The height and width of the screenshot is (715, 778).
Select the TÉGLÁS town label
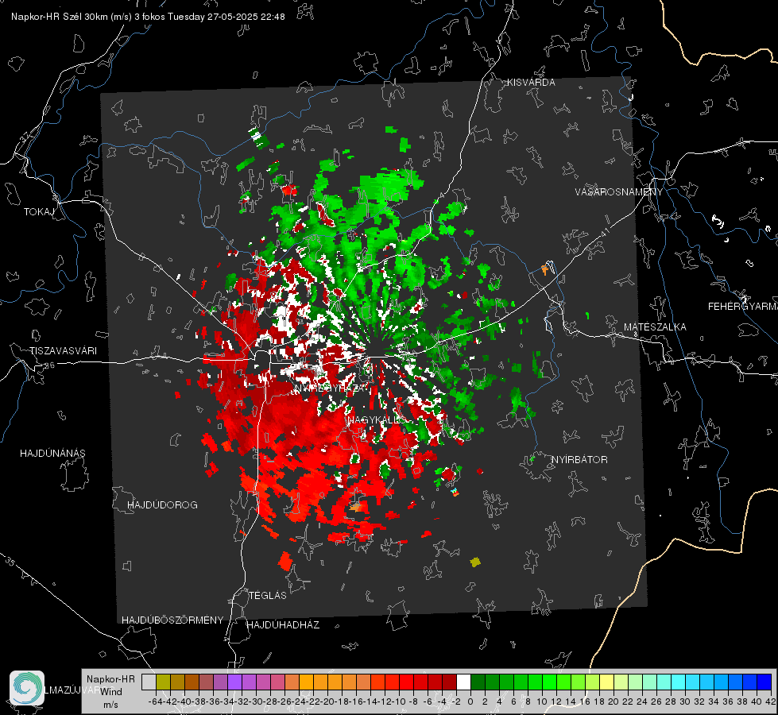point(268,596)
